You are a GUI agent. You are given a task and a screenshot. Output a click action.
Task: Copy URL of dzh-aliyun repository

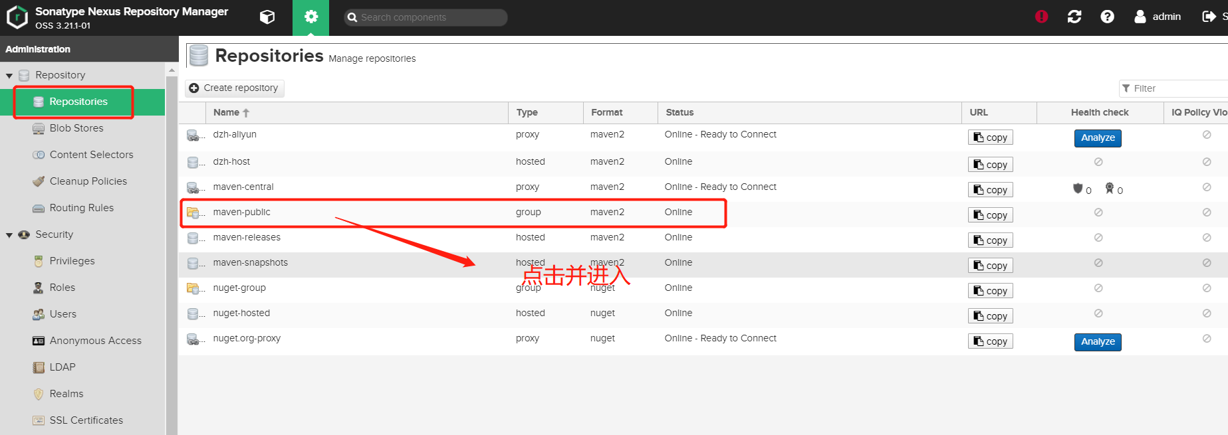[x=990, y=137]
